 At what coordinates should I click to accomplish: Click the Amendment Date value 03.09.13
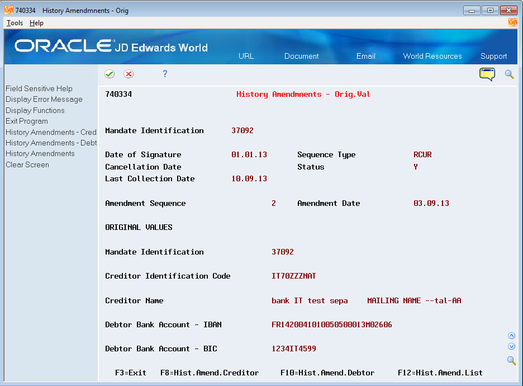coord(431,203)
